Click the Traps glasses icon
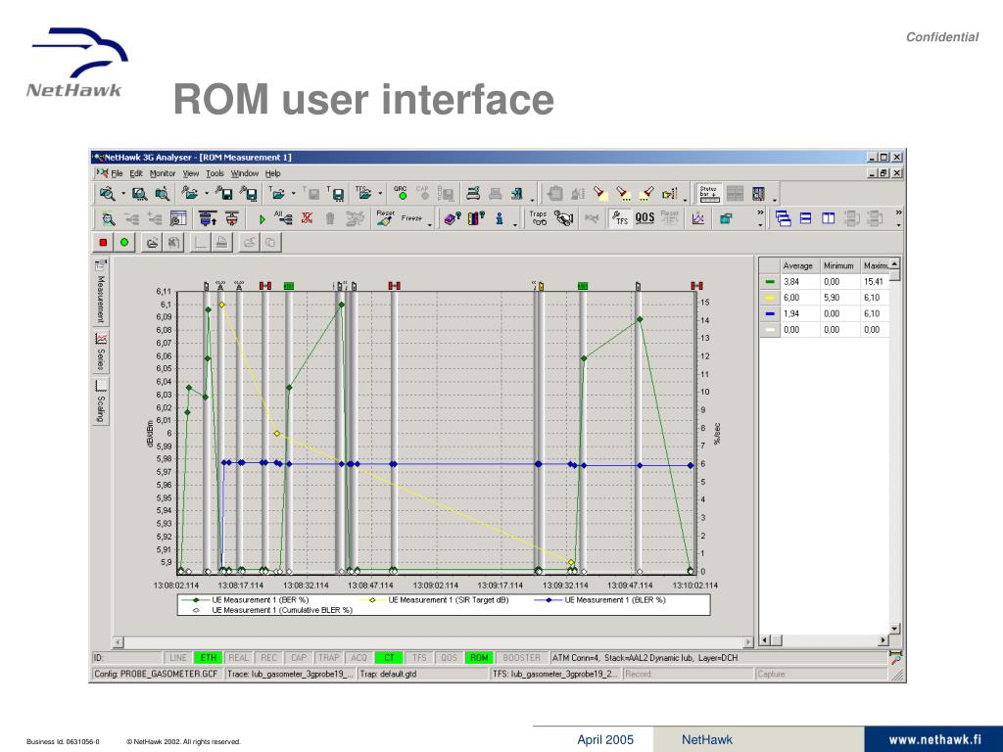 [x=539, y=218]
